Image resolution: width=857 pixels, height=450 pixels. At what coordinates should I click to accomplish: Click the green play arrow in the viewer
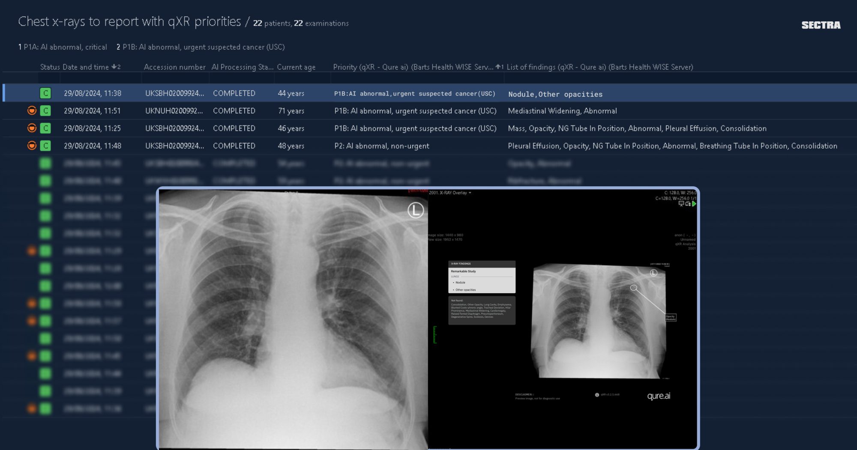tap(694, 204)
